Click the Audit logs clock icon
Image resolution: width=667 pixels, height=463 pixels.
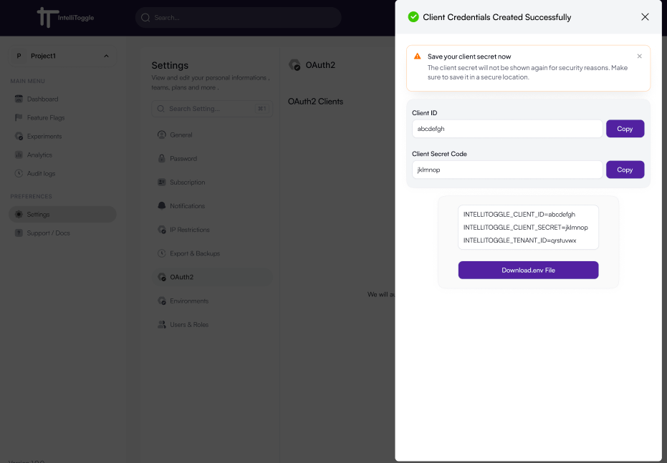(x=19, y=173)
